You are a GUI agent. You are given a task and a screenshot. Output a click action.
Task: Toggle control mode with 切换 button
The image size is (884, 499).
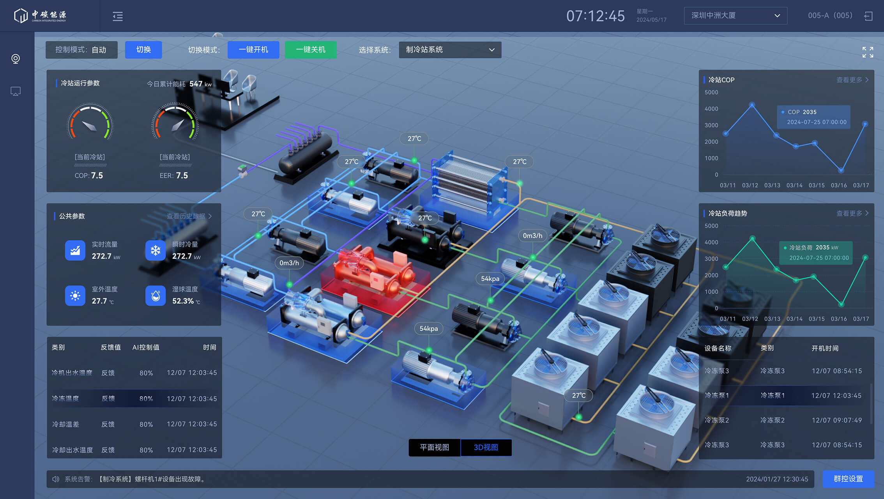(x=143, y=50)
